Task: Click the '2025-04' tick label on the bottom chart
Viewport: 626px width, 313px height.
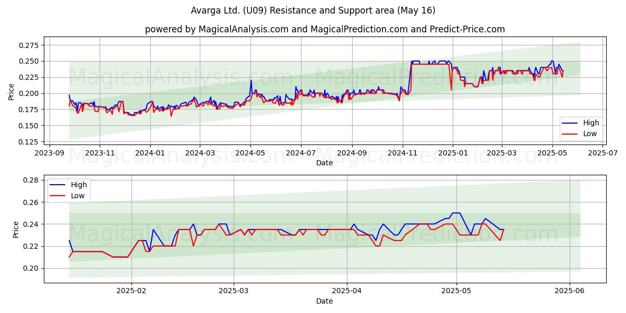Action: pyautogui.click(x=347, y=291)
